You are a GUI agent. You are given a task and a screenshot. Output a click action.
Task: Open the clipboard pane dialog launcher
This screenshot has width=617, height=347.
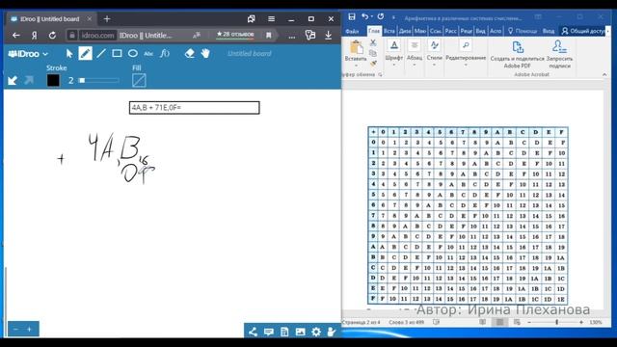point(380,75)
